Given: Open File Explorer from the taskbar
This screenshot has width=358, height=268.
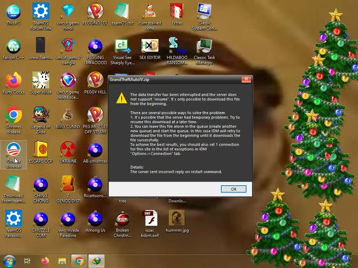Looking at the screenshot, I should pyautogui.click(x=62, y=261).
